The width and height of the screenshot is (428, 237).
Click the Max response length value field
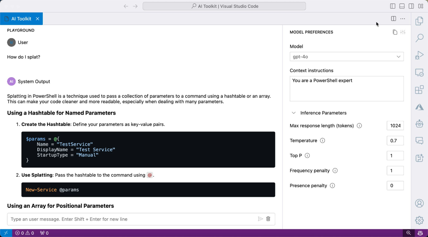[x=395, y=126]
